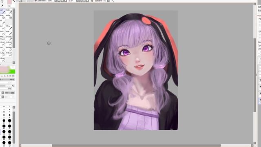Select the Text tool (T icon)

tap(2, 2)
